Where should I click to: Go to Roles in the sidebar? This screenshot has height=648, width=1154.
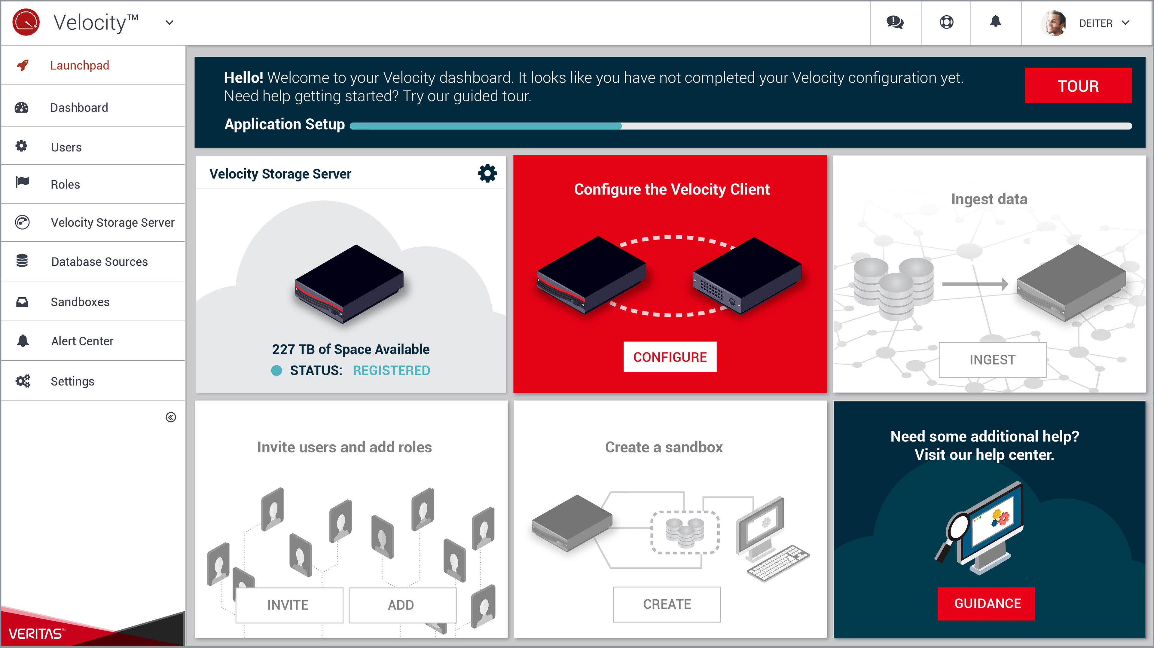[65, 184]
